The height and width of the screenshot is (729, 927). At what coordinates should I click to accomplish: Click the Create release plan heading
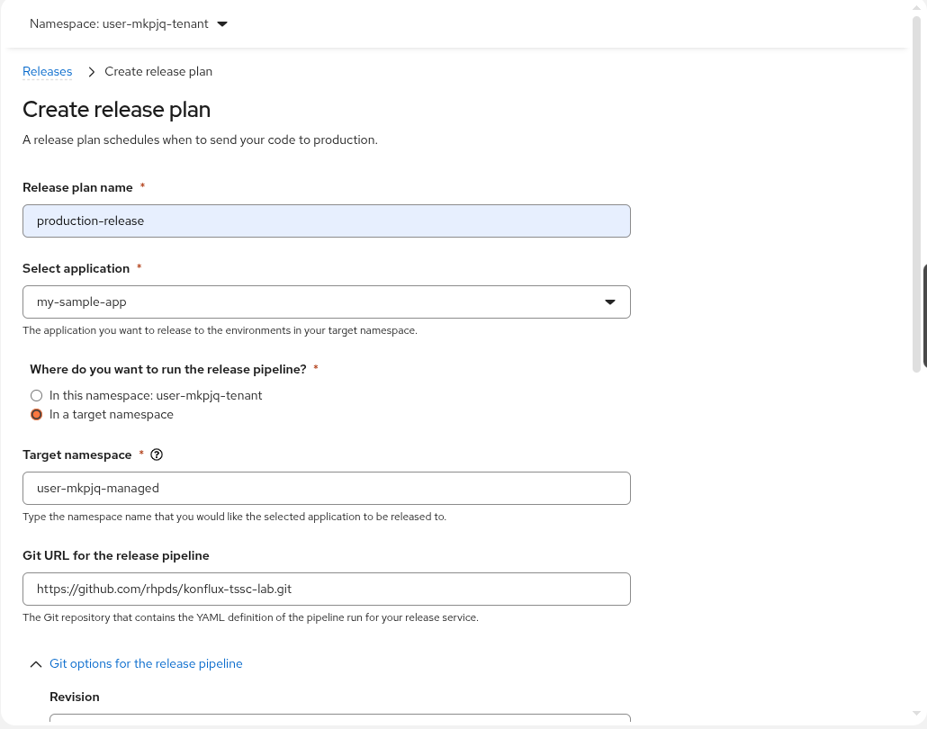[x=116, y=110]
